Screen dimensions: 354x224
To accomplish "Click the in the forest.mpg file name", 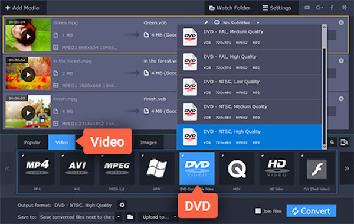I will (x=72, y=61).
